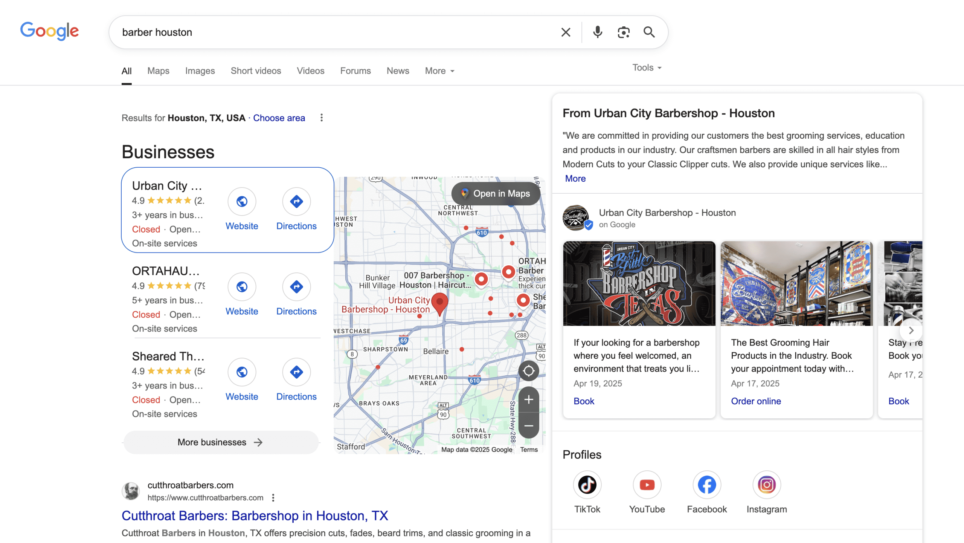This screenshot has height=543, width=964.
Task: Click Terms link on map
Action: (x=529, y=450)
